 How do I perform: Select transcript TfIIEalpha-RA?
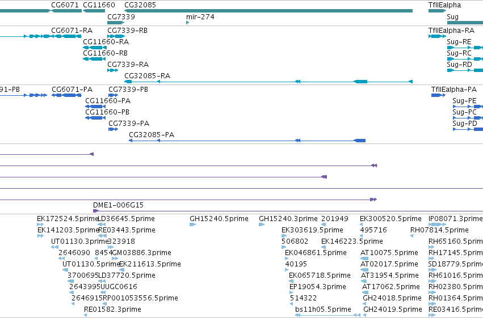(x=451, y=31)
